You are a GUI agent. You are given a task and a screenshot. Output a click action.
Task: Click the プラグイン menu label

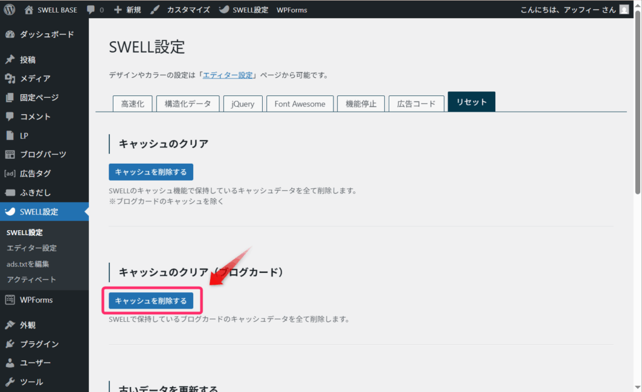[x=39, y=344]
